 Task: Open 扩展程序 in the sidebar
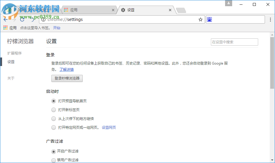14,53
